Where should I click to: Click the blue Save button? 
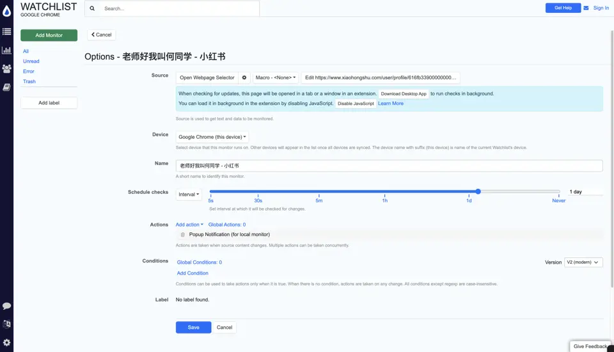[193, 327]
